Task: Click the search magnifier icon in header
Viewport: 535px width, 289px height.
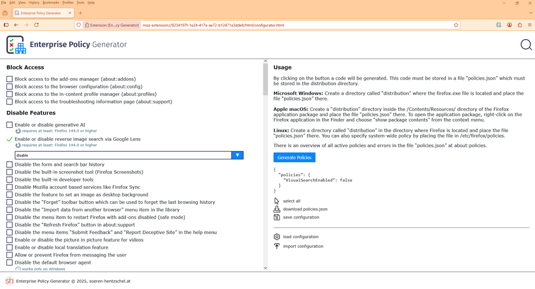Action: pos(526,45)
